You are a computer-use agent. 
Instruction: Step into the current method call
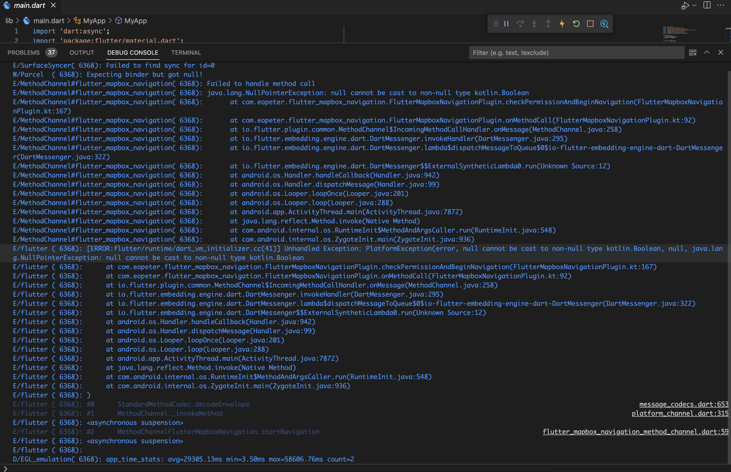pyautogui.click(x=534, y=24)
